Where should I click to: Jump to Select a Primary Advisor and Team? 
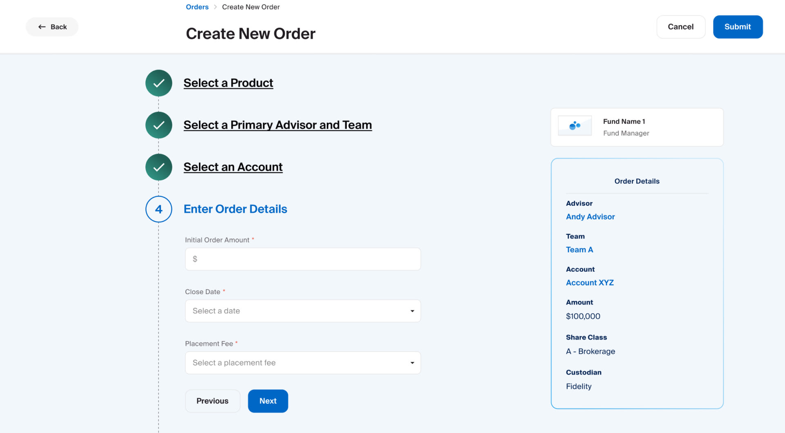coord(277,125)
